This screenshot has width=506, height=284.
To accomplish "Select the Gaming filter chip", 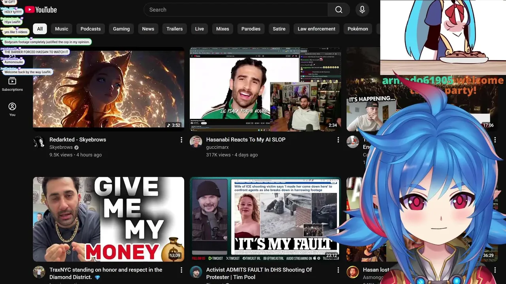I will pyautogui.click(x=121, y=29).
